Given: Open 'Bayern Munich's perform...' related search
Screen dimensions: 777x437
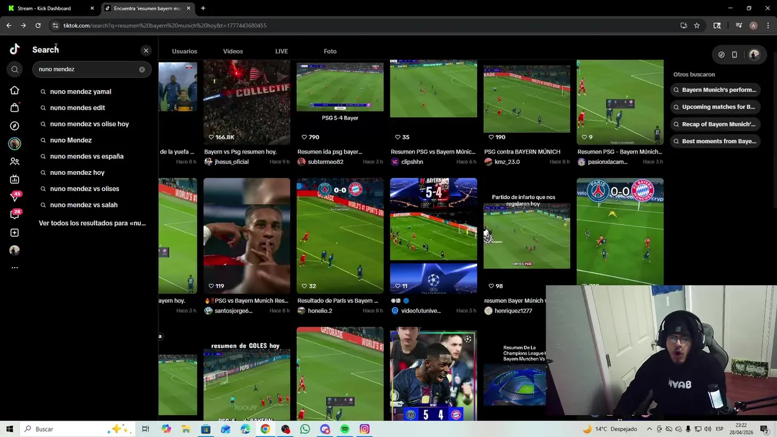Looking at the screenshot, I should 715,90.
